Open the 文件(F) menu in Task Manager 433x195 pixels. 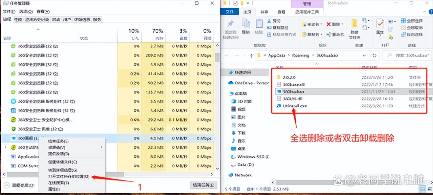click(x=9, y=12)
